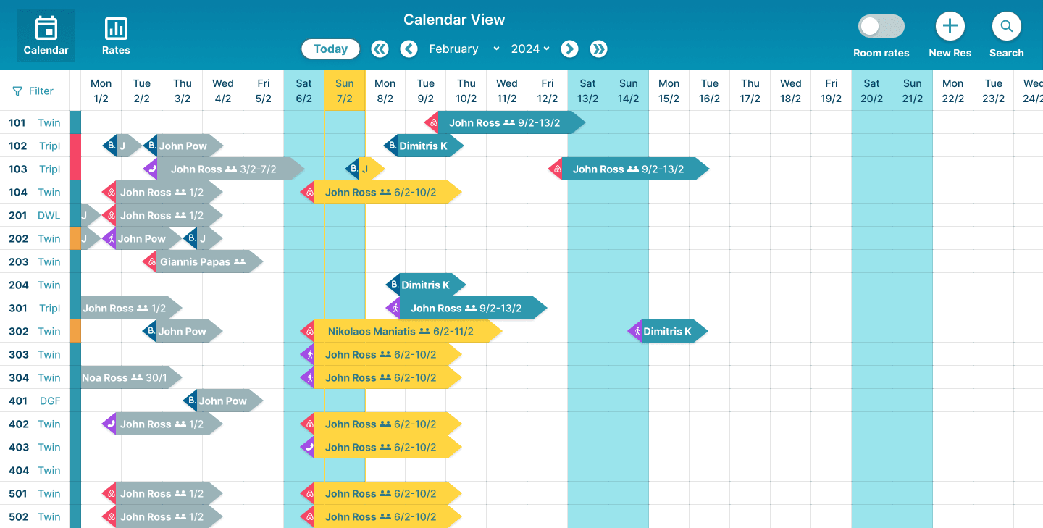Select the Mon 15/2 date column header

669,91
